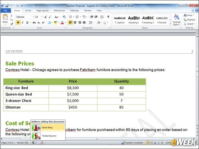
Task: Switch to the Mailings tab
Action: 75,11
